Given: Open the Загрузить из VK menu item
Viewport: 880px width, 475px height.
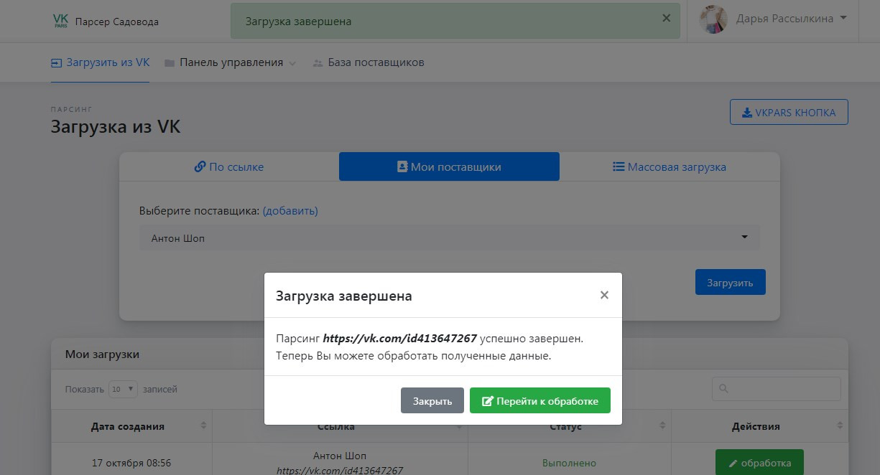Looking at the screenshot, I should point(101,62).
